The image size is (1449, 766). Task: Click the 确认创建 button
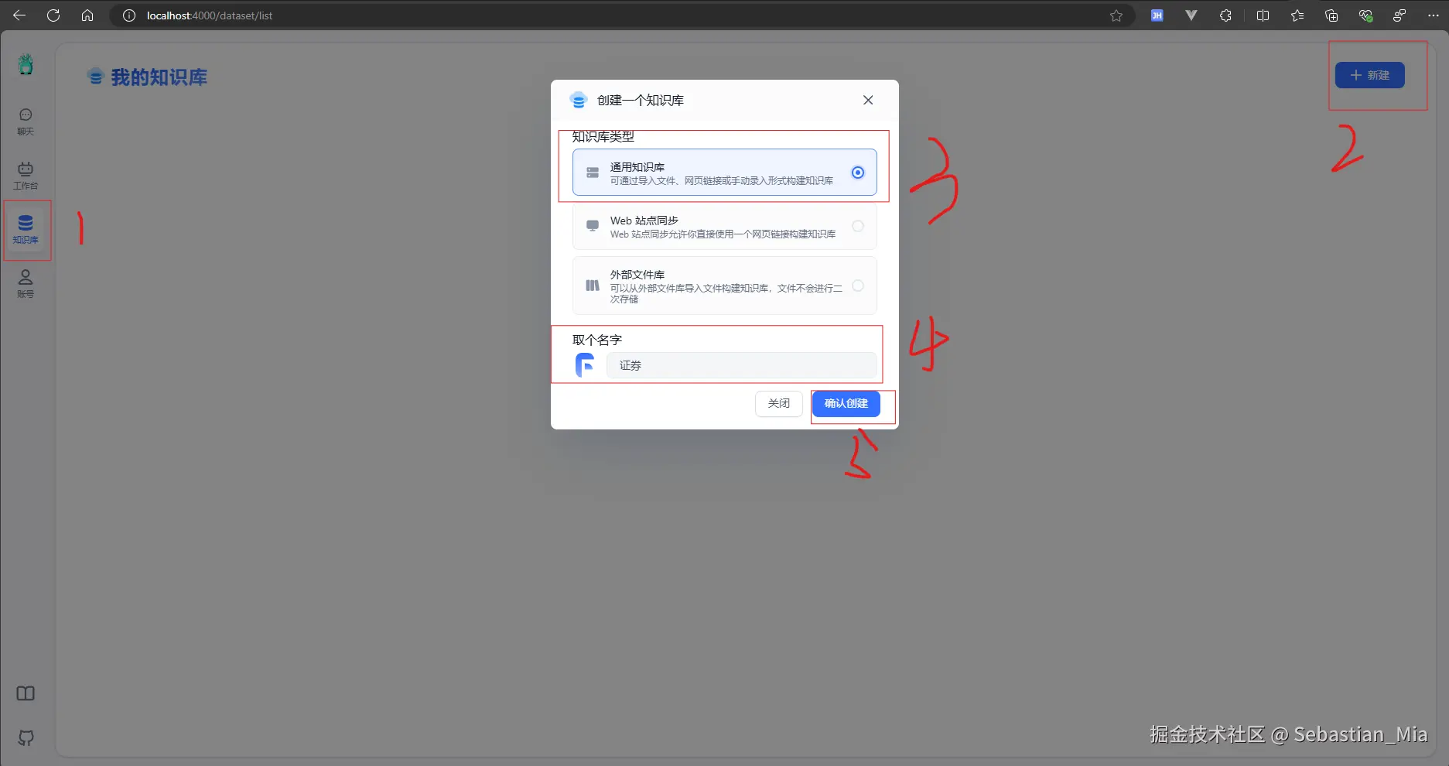coord(846,403)
